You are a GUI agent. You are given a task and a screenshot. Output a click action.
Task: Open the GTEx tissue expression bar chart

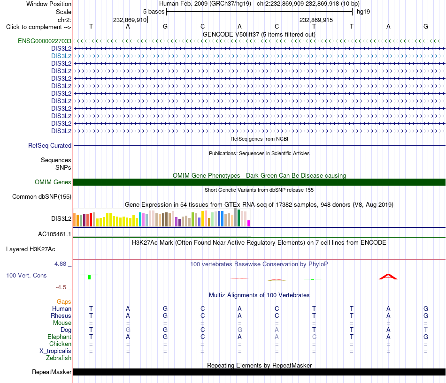point(161,218)
